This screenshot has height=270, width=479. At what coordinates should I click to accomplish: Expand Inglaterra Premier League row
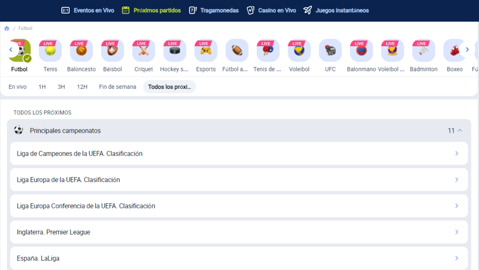pyautogui.click(x=239, y=232)
